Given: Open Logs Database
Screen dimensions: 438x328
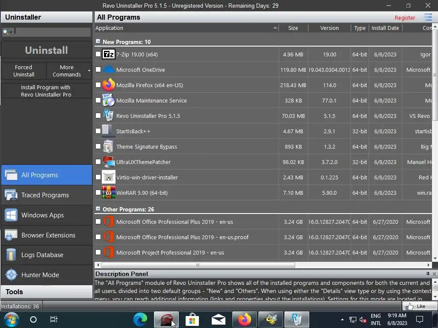Looking at the screenshot, I should [x=47, y=255].
